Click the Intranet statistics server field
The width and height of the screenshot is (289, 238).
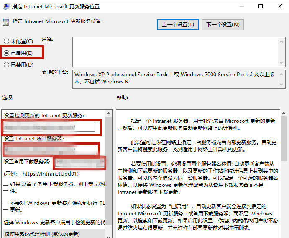49,150
